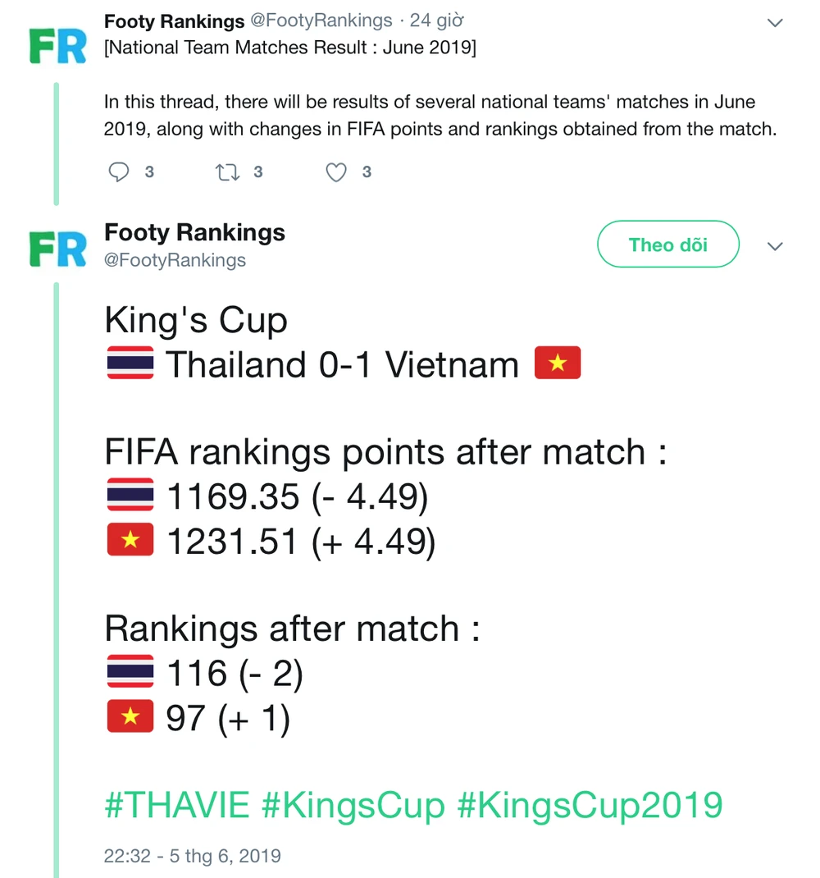820x878 pixels.
Task: Like the tweet with heart icon
Action: tap(337, 171)
